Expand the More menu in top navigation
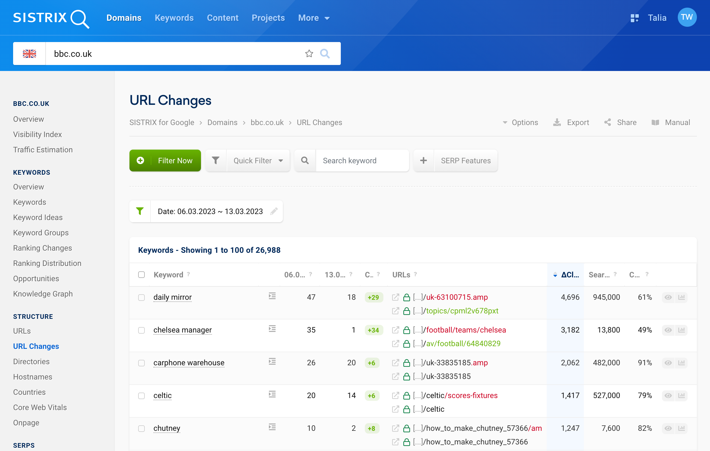Image resolution: width=710 pixels, height=451 pixels. [x=314, y=18]
